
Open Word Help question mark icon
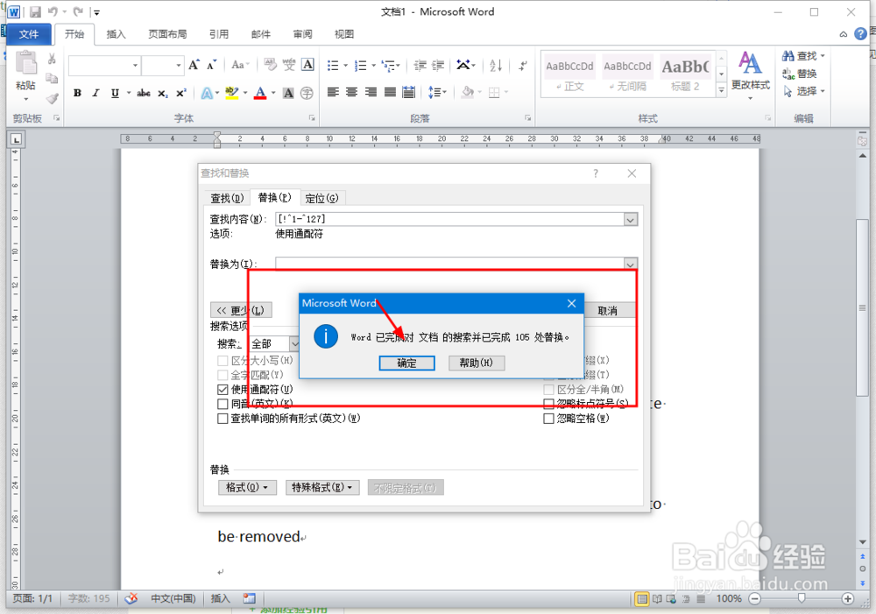click(860, 34)
